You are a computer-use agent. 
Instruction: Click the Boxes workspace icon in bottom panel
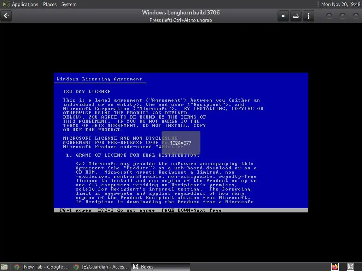(x=350, y=267)
